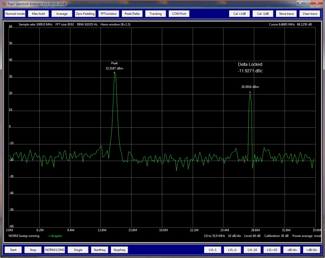Stop the running sweep
Image resolution: width=325 pixels, height=258 pixels.
pos(33,250)
